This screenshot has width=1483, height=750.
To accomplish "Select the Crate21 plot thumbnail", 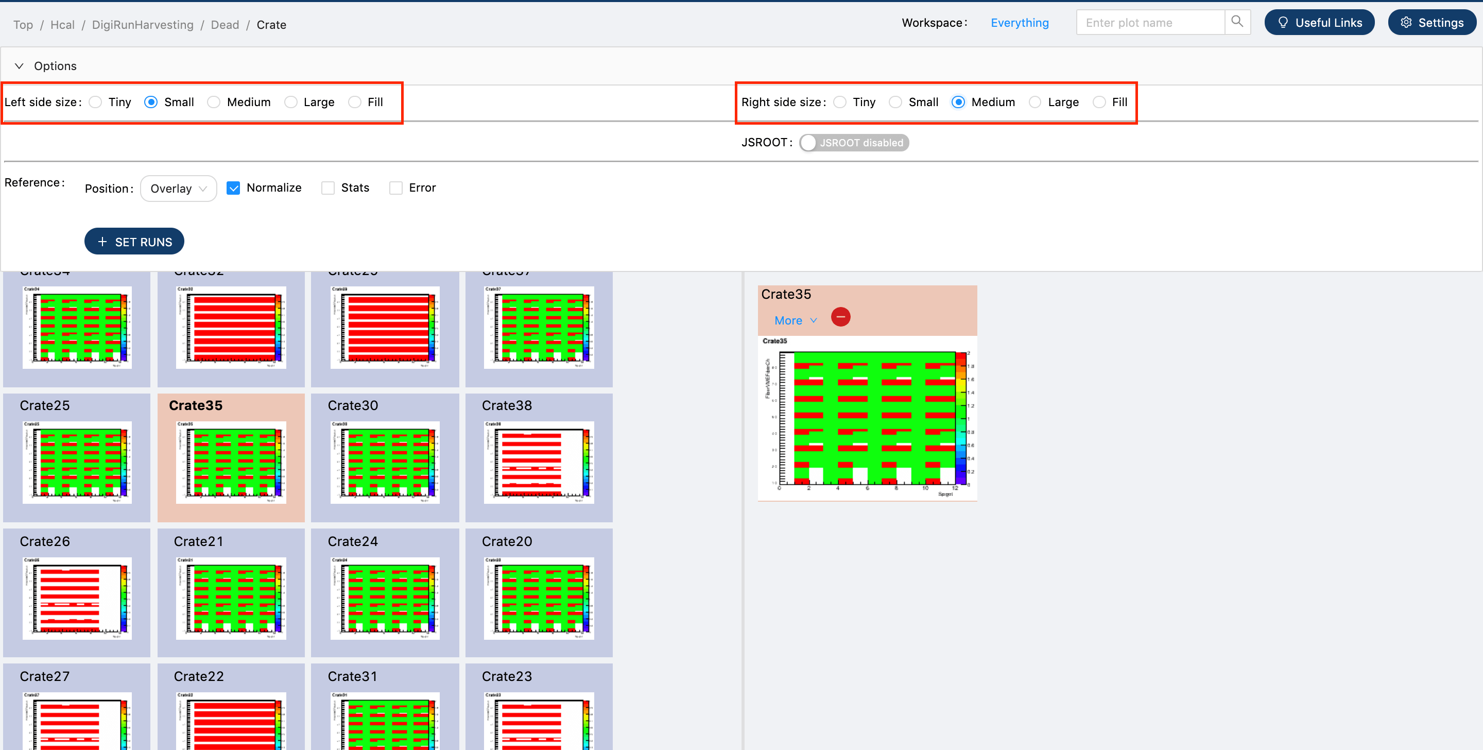I will pyautogui.click(x=230, y=598).
